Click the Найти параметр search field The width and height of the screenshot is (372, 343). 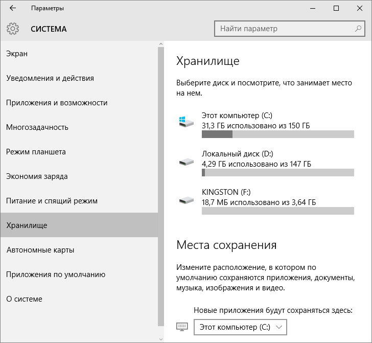[x=284, y=29]
